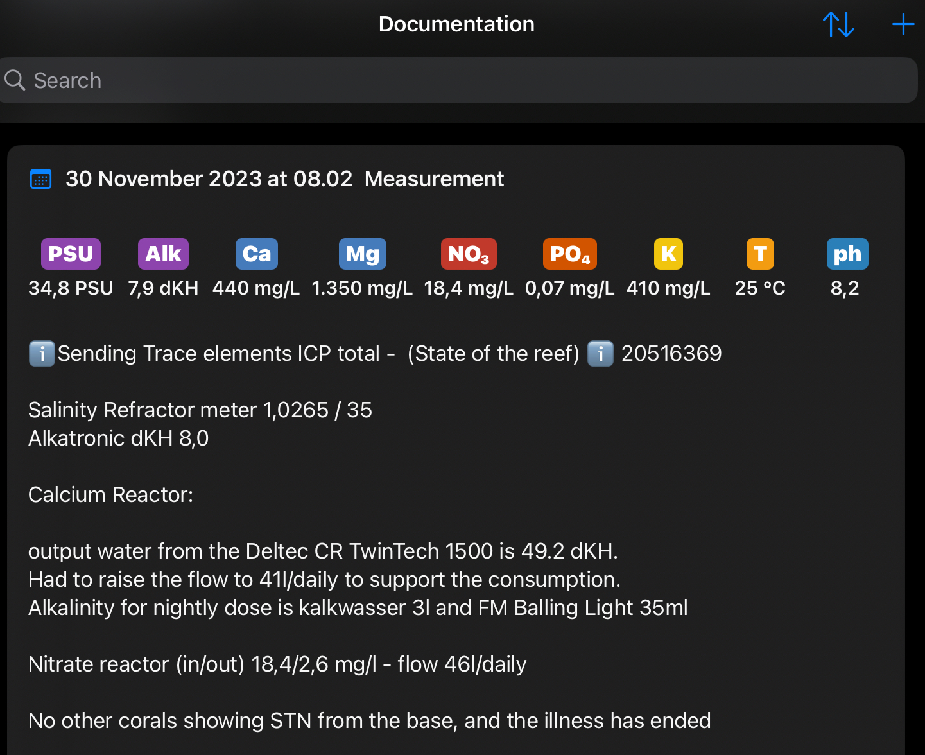925x755 pixels.
Task: Select the orange T temperature badge
Action: point(760,254)
